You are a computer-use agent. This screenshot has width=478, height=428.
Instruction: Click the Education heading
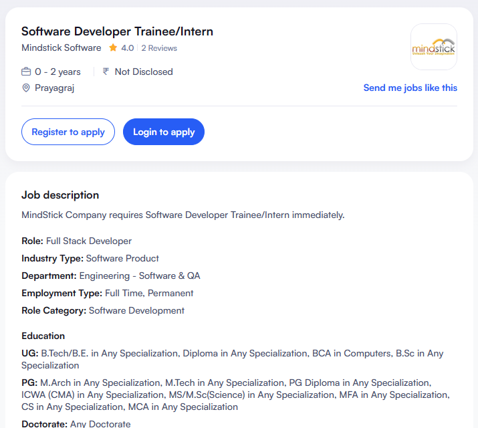tap(43, 336)
